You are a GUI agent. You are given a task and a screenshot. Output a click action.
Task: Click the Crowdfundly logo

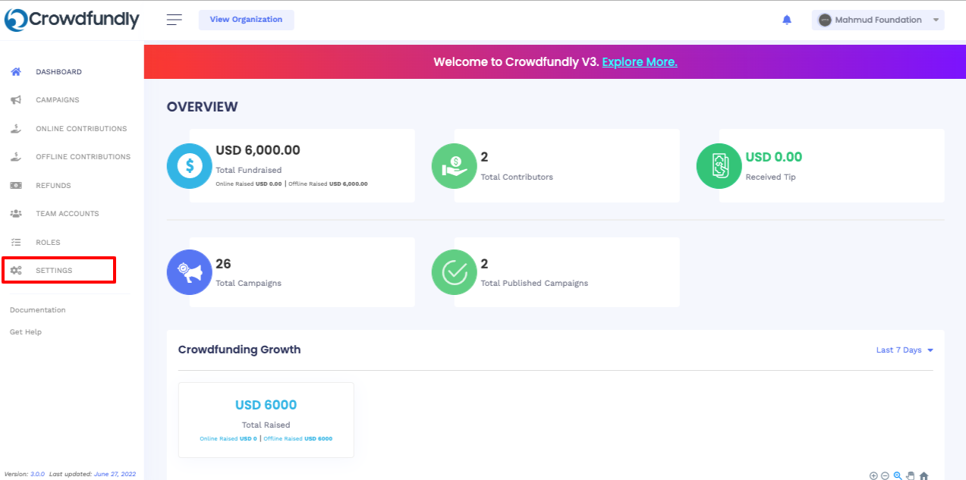(x=72, y=20)
